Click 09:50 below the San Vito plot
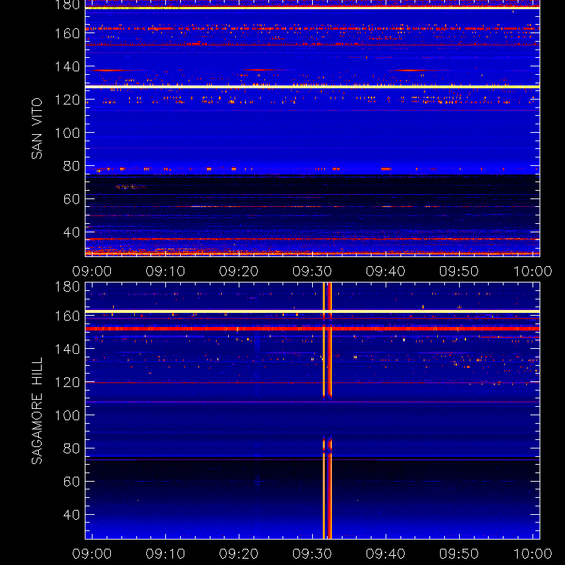565x565 pixels. [459, 271]
